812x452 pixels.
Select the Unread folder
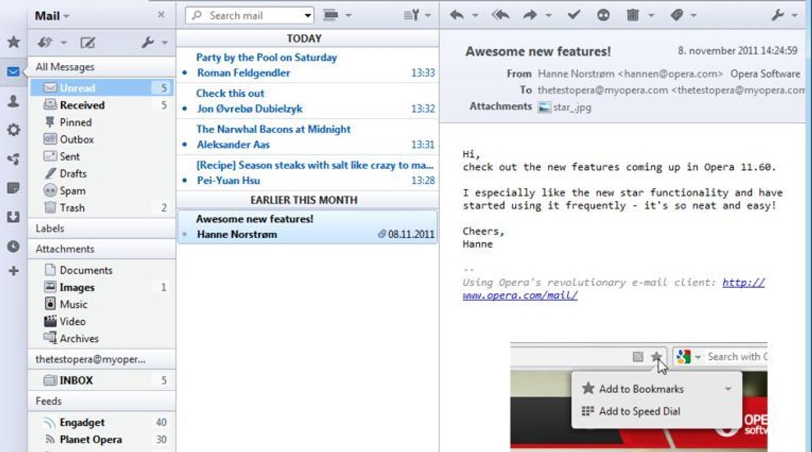[x=102, y=88]
